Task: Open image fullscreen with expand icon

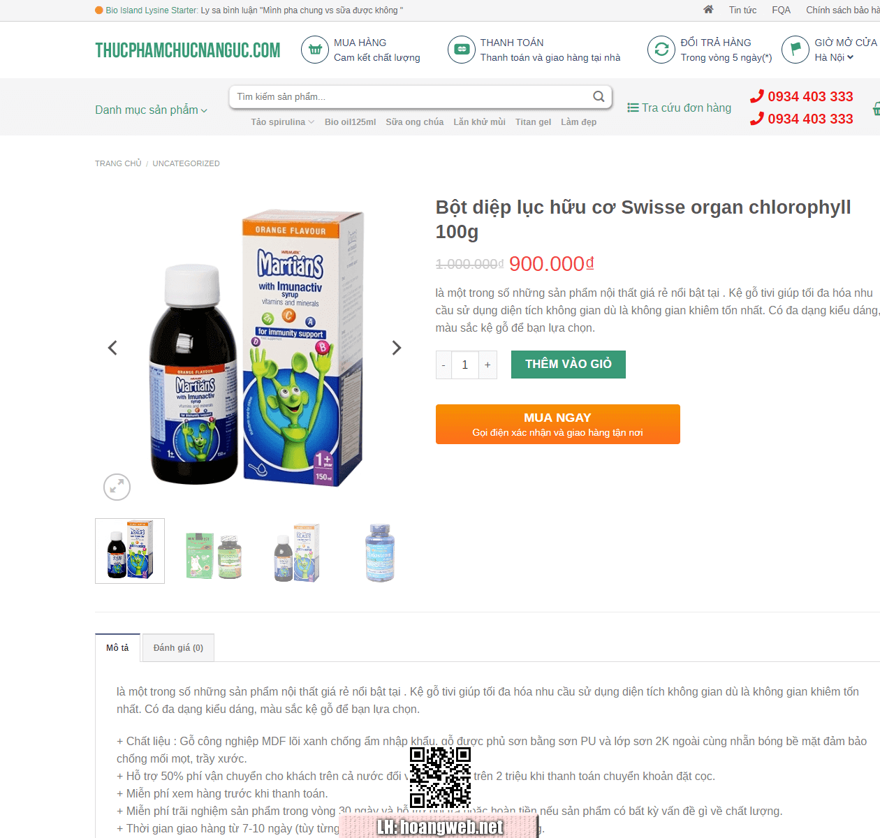Action: click(117, 487)
